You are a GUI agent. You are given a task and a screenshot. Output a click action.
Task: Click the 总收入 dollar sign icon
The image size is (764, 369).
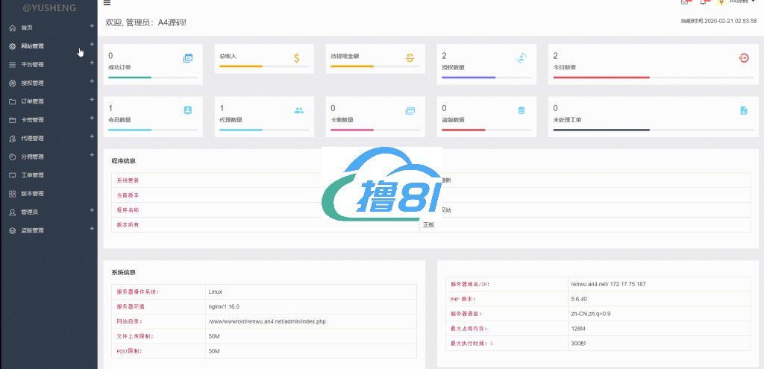point(297,57)
